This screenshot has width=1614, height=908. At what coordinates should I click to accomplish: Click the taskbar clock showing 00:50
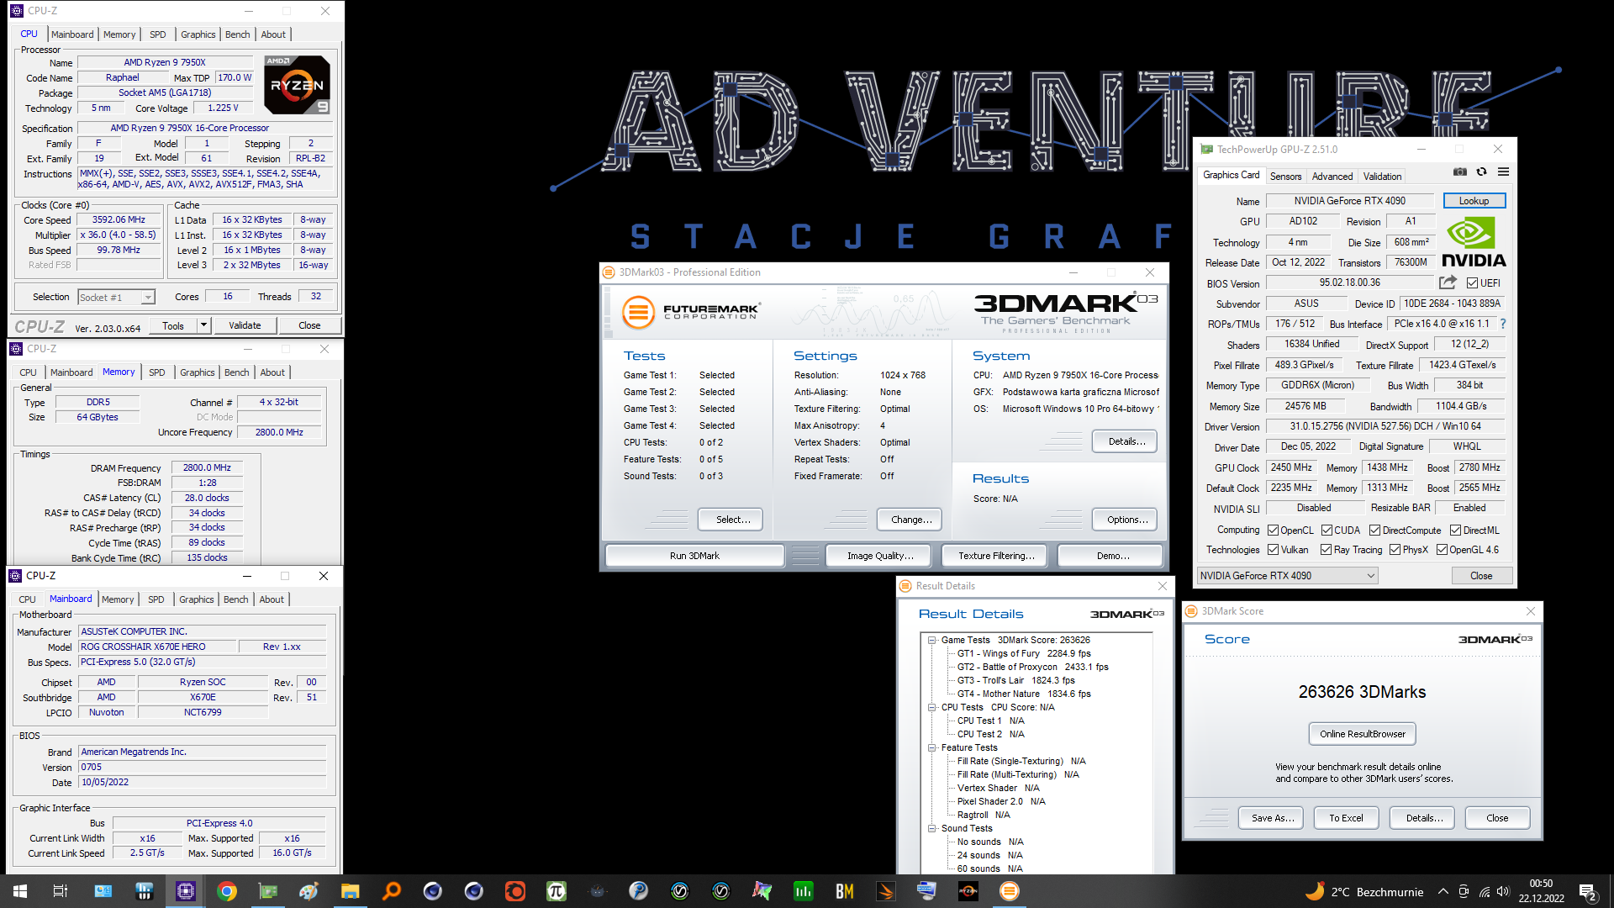tap(1541, 891)
